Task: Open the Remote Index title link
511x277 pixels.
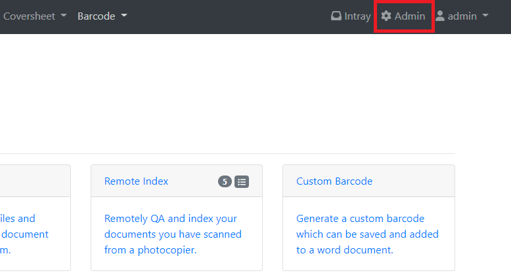Action: 136,181
